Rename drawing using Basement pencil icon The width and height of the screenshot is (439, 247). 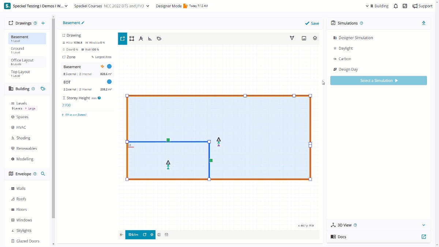[x=83, y=23]
